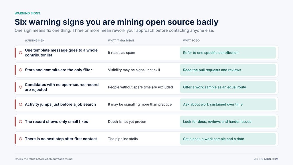Click the circle icon beside 'Candidates with no open-source record'

(21, 87)
